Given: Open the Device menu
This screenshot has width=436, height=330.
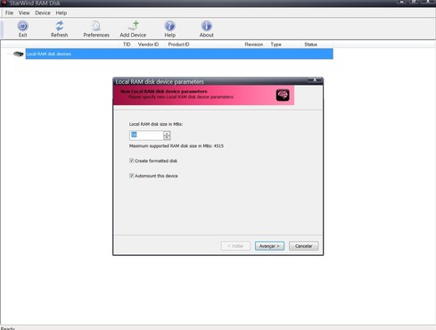Looking at the screenshot, I should click(43, 12).
